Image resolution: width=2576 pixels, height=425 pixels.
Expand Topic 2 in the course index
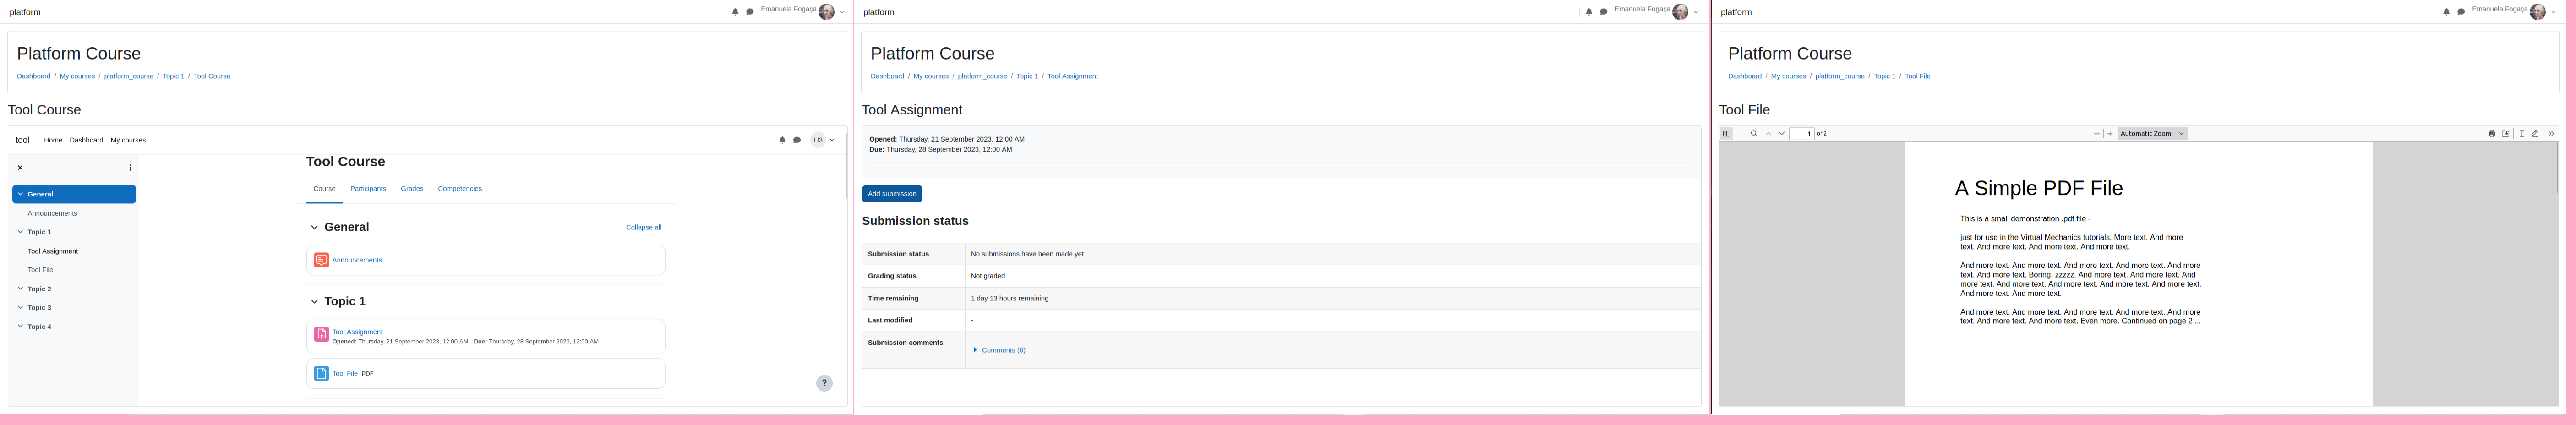[x=20, y=289]
